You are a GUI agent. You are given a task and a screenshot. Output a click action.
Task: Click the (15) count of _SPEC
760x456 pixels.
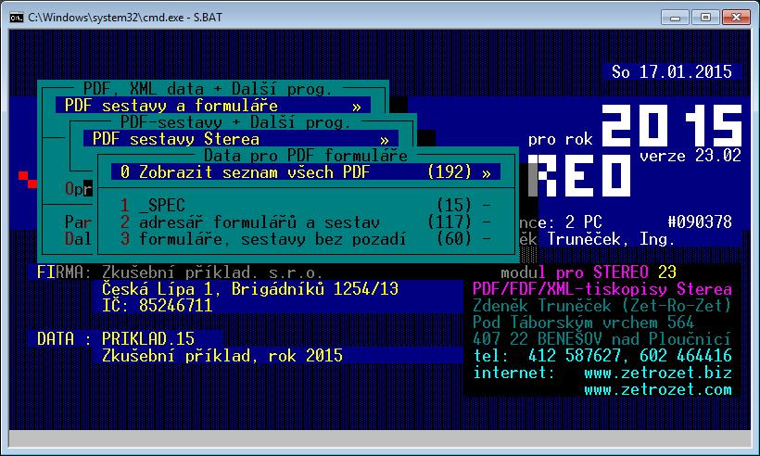click(453, 206)
